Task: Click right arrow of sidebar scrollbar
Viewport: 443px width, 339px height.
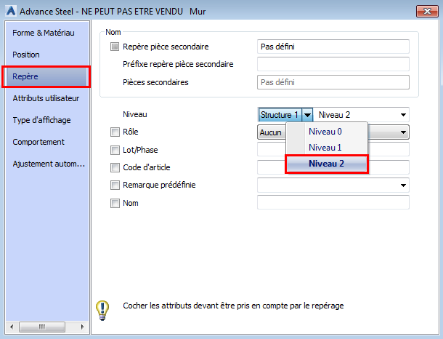Action: 83,327
